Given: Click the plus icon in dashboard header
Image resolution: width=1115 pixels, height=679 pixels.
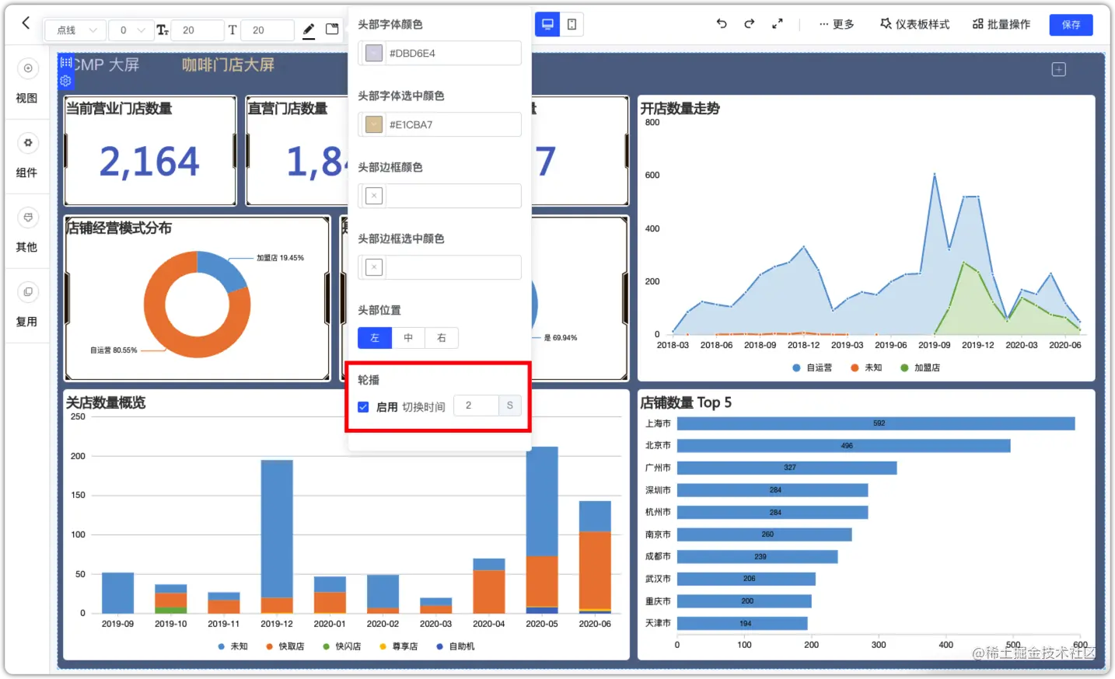Looking at the screenshot, I should pyautogui.click(x=1058, y=70).
